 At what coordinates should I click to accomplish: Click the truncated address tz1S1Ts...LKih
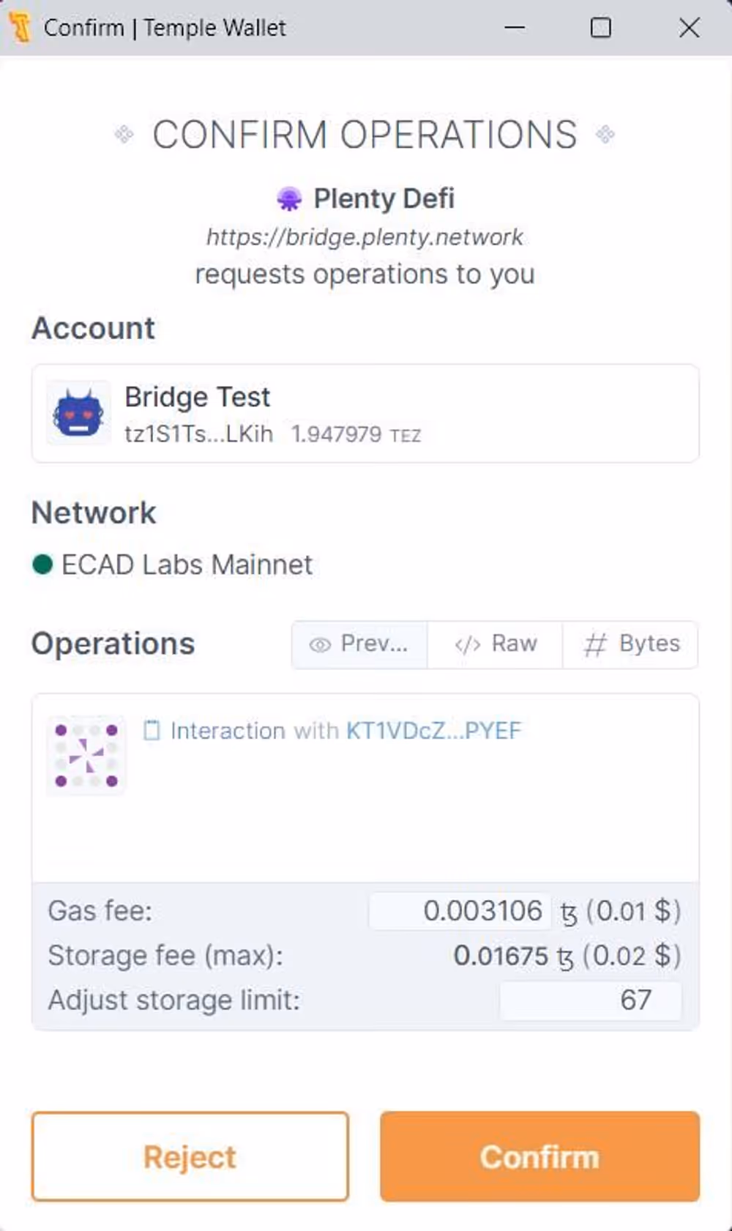coord(199,434)
